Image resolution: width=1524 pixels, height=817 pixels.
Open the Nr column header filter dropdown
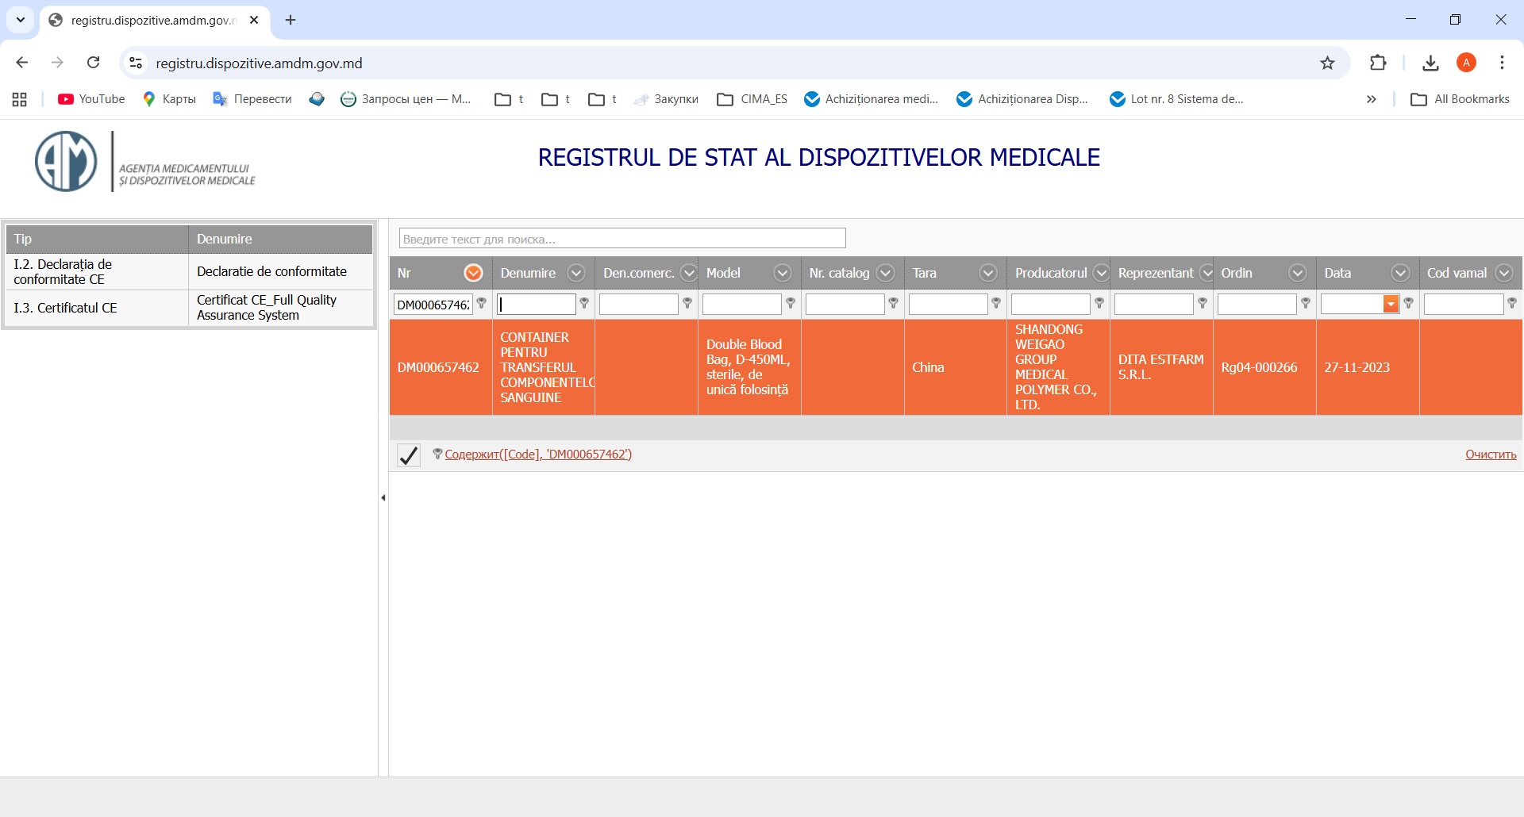[473, 273]
